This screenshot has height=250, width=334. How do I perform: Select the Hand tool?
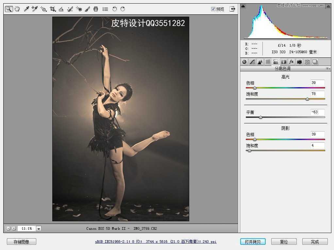click(x=17, y=9)
